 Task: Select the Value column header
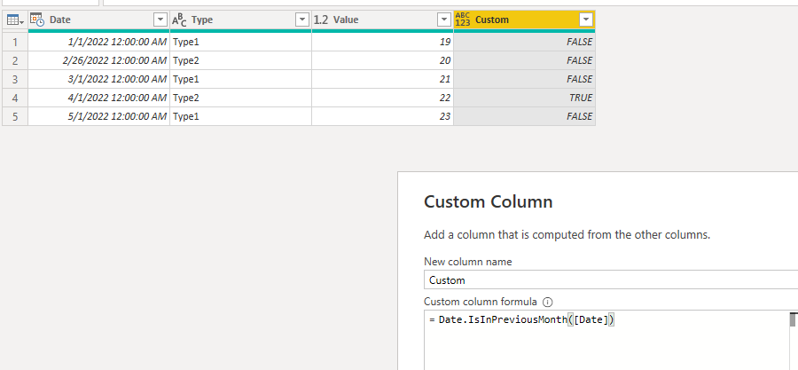tap(382, 20)
